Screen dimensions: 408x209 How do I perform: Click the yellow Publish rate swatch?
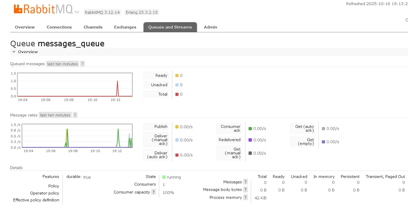tap(177, 127)
